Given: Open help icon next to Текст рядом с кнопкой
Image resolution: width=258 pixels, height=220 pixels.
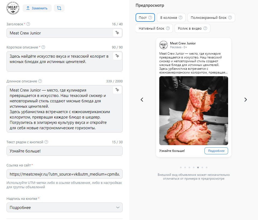Looking at the screenshot, I should tap(46, 142).
